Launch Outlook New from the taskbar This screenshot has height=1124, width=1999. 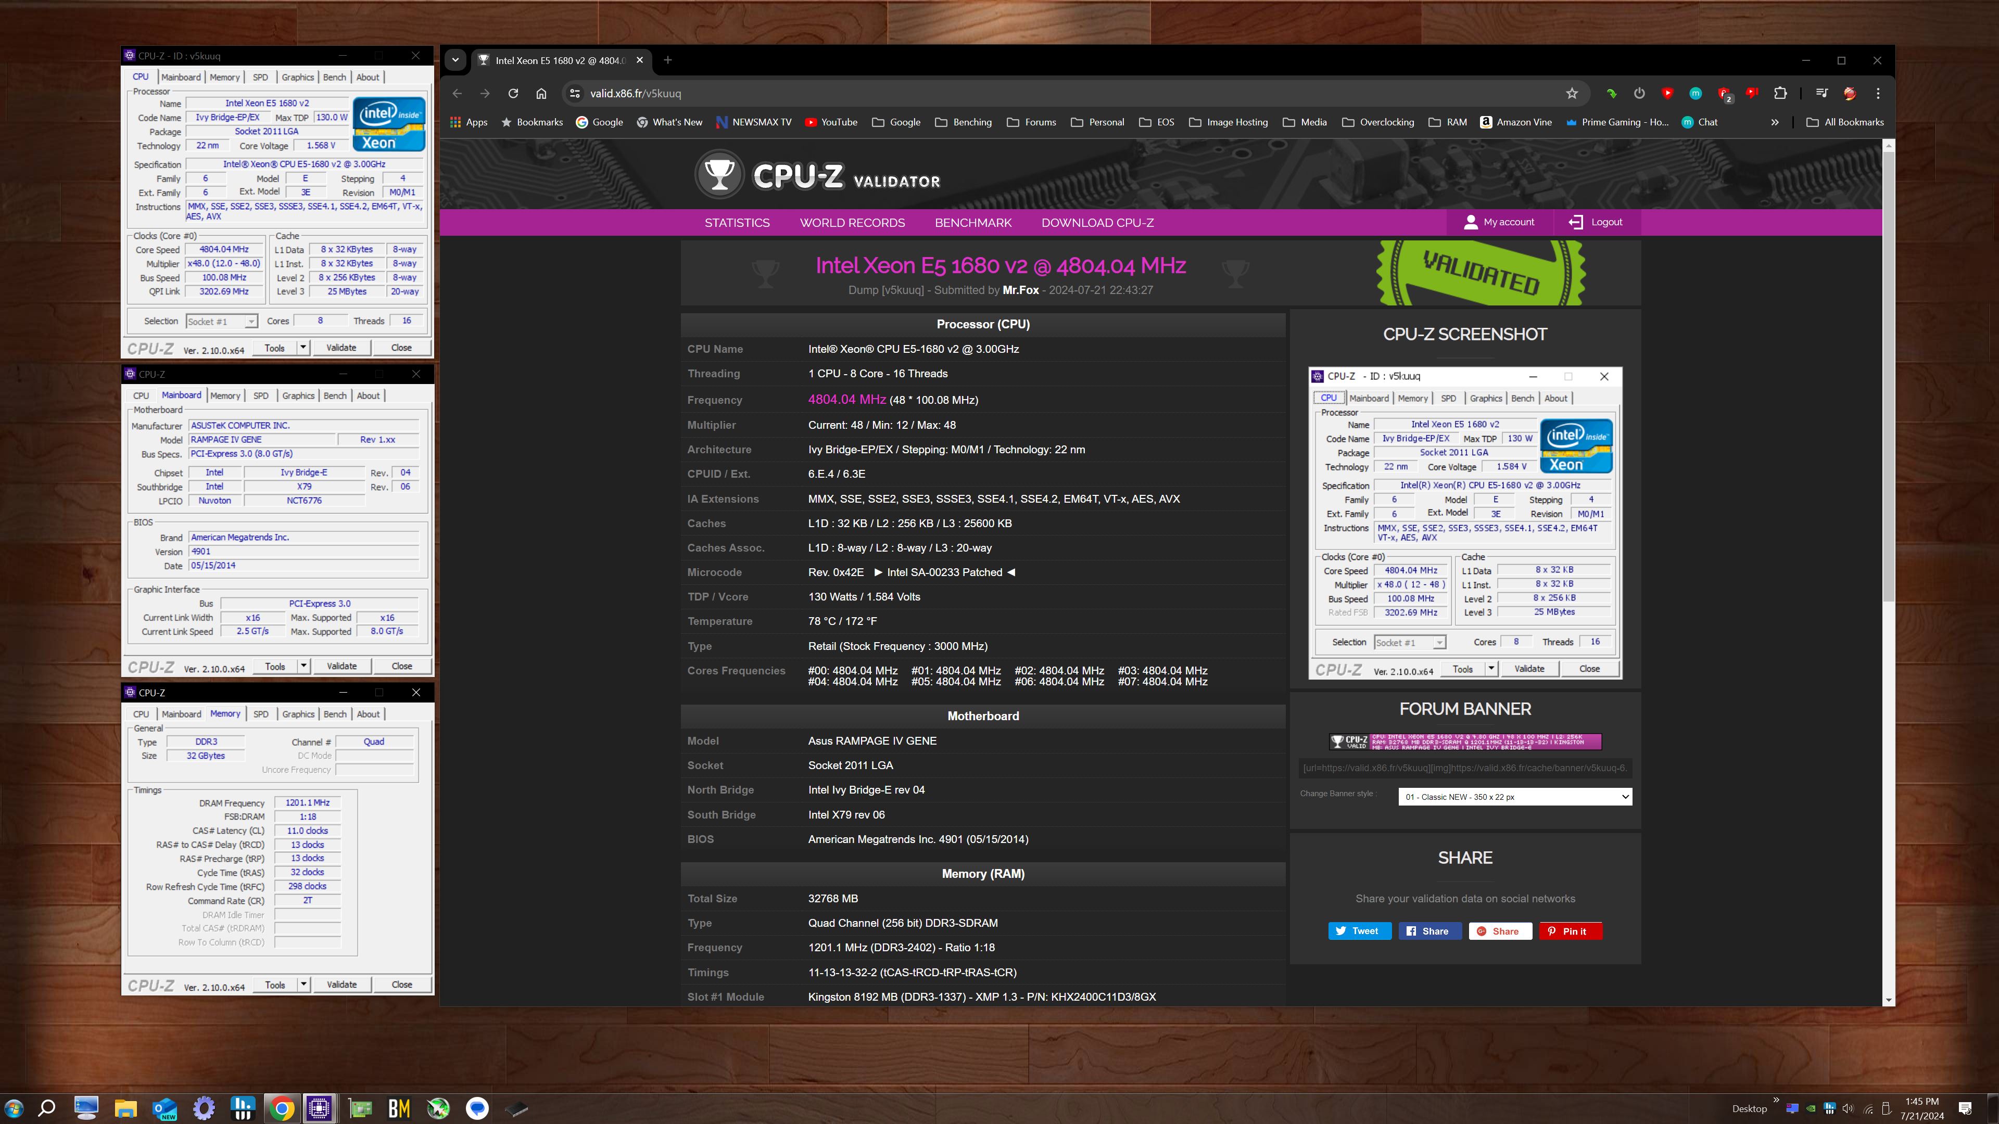pyautogui.click(x=165, y=1108)
